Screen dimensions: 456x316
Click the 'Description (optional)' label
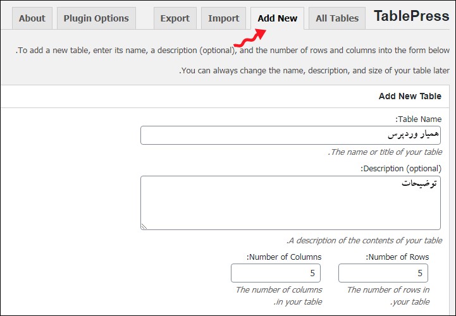402,169
